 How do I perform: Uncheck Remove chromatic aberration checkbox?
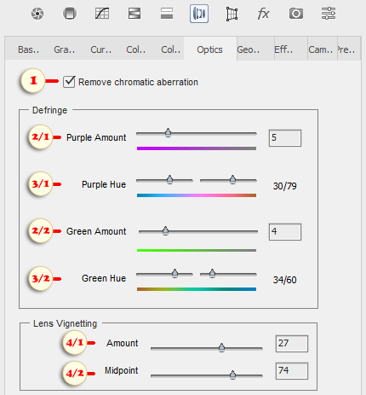(69, 82)
